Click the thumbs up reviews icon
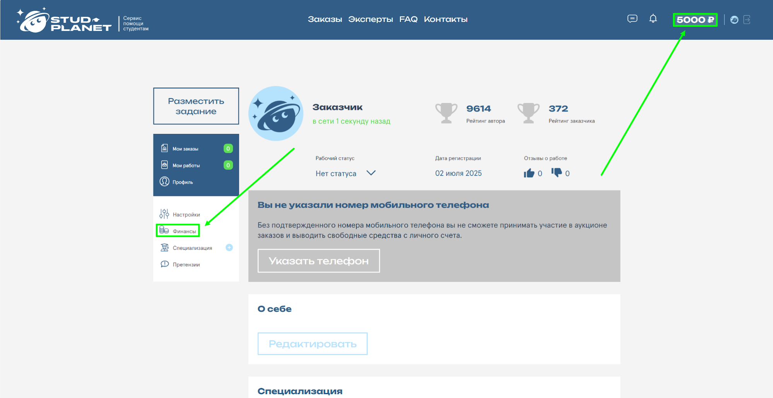The width and height of the screenshot is (773, 398). 529,173
